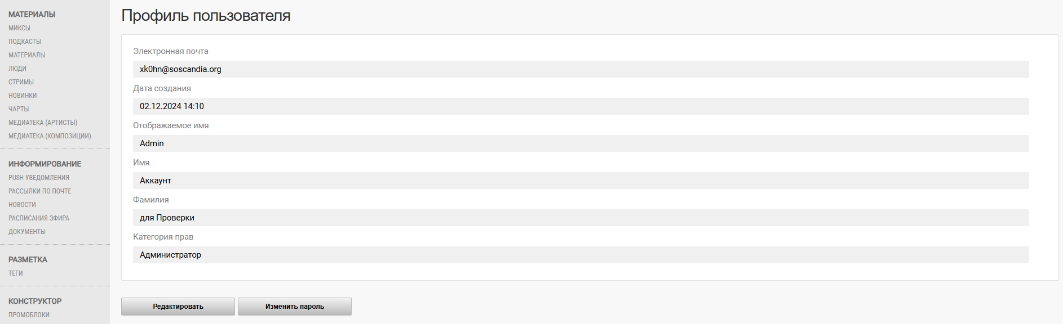Open Новости in the Информирование group

(x=22, y=205)
